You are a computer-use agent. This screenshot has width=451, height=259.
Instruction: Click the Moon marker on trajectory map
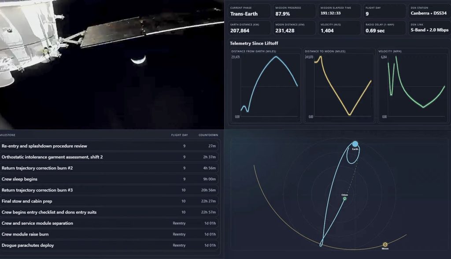[x=385, y=245]
